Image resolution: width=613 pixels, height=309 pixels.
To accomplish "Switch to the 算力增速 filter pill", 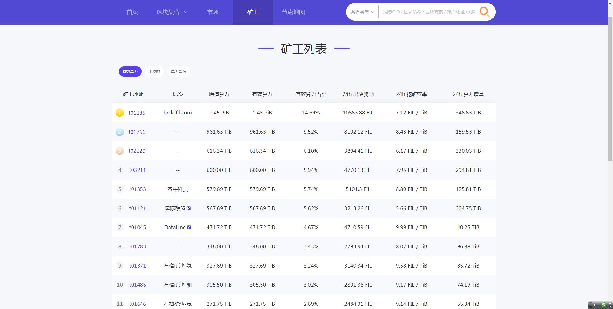I will (x=178, y=71).
